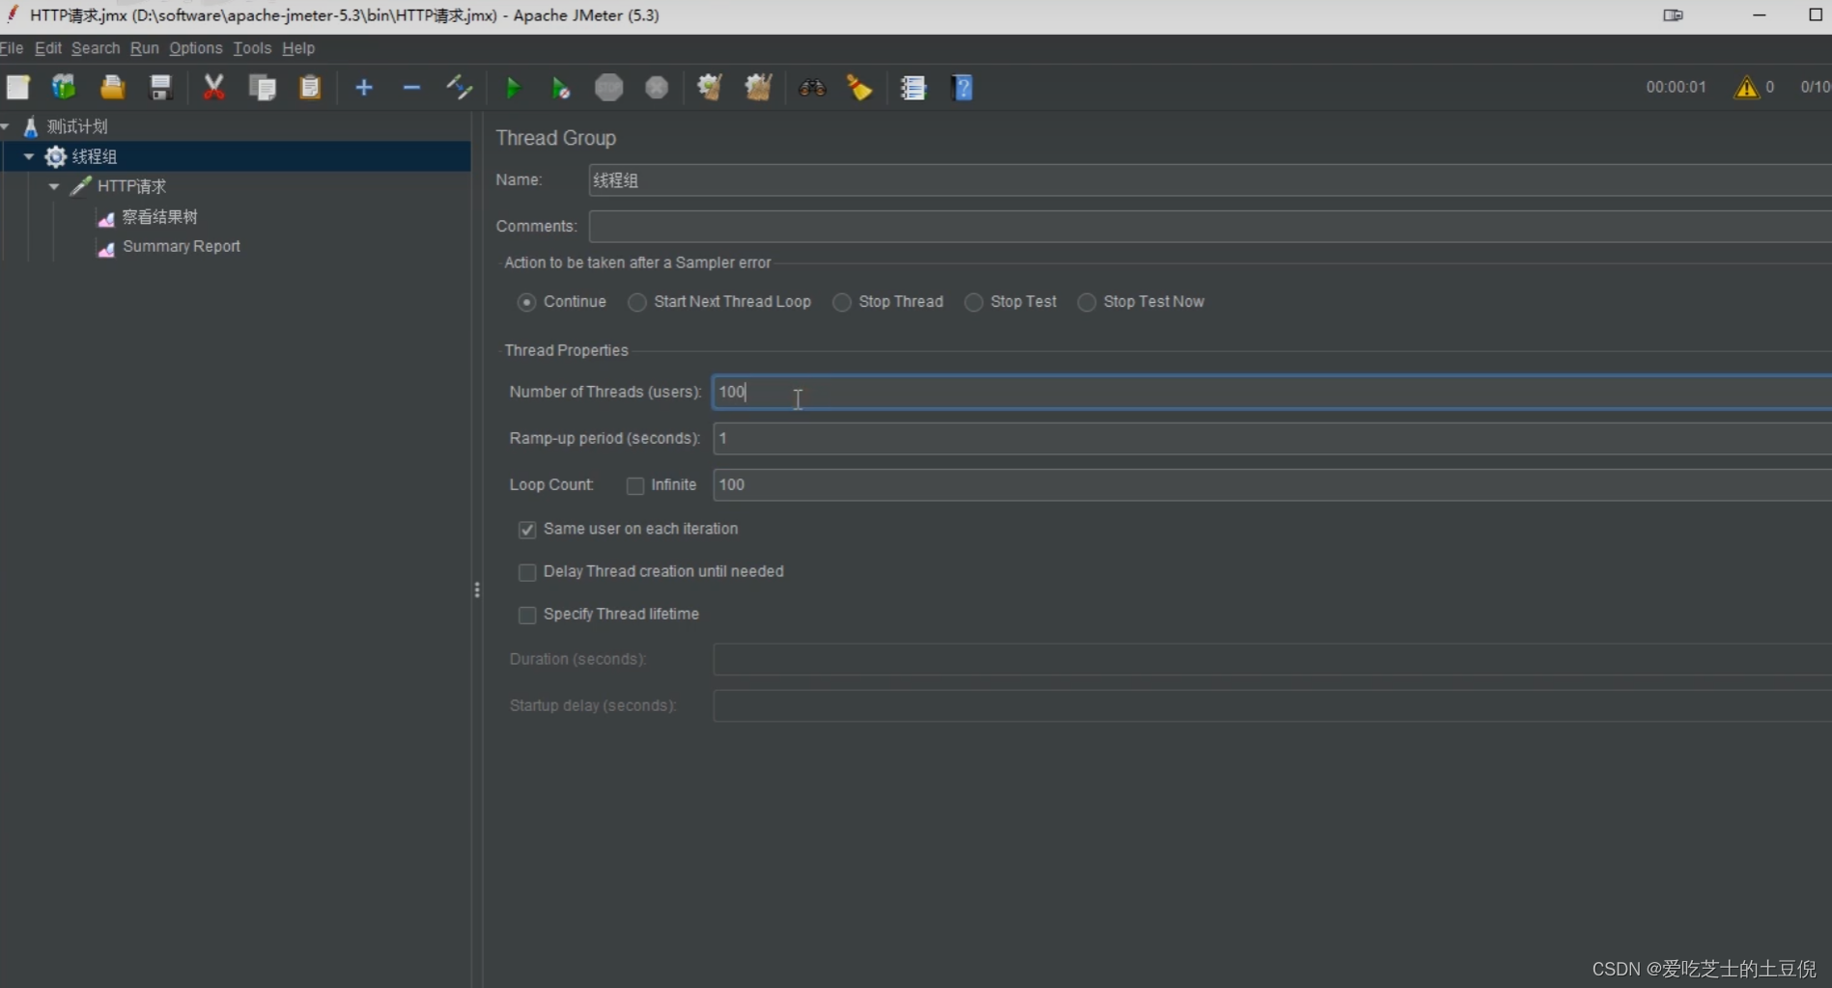The height and width of the screenshot is (988, 1832).
Task: Click the Open file folder icon
Action: point(112,88)
